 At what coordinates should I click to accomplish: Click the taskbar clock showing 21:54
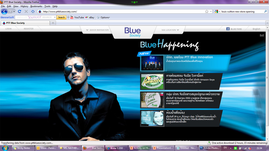click(x=259, y=148)
